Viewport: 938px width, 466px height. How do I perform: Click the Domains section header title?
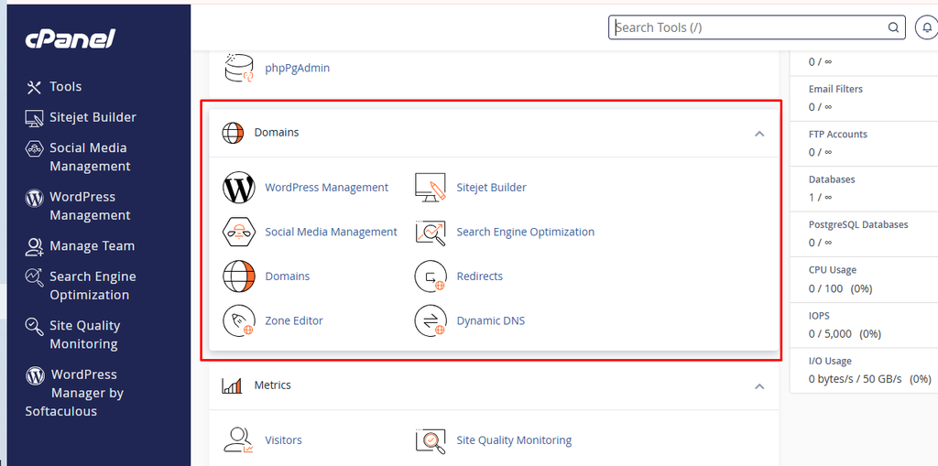tap(277, 133)
